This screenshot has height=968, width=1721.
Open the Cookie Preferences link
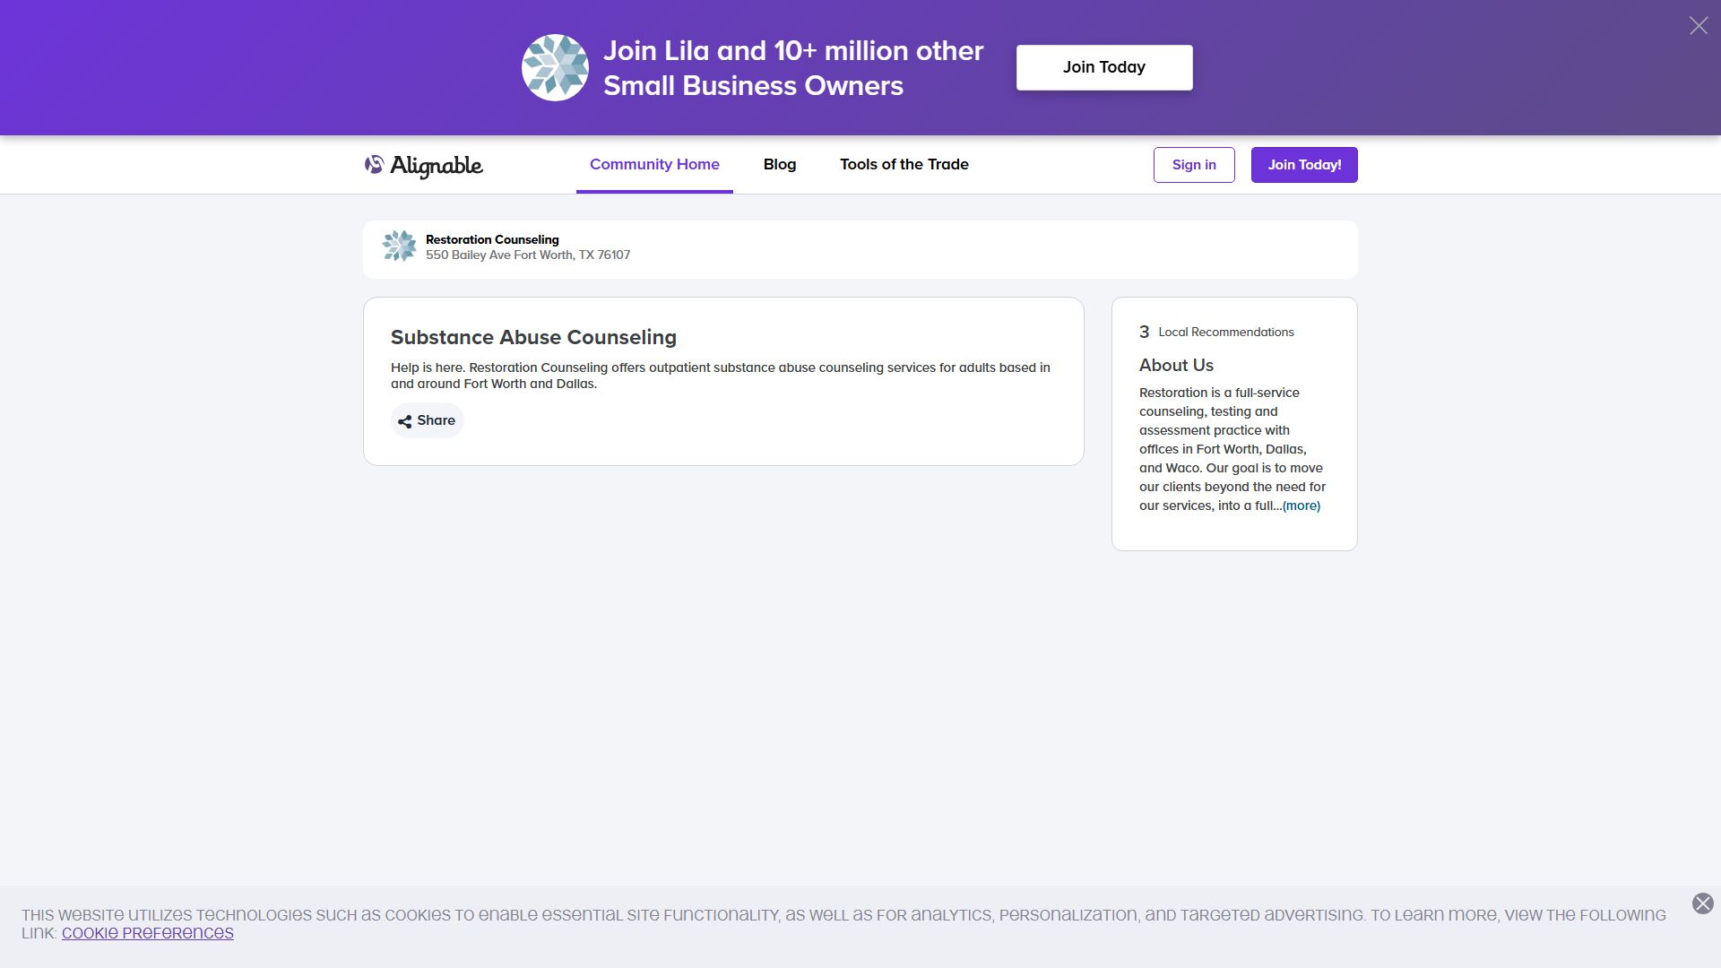(147, 933)
